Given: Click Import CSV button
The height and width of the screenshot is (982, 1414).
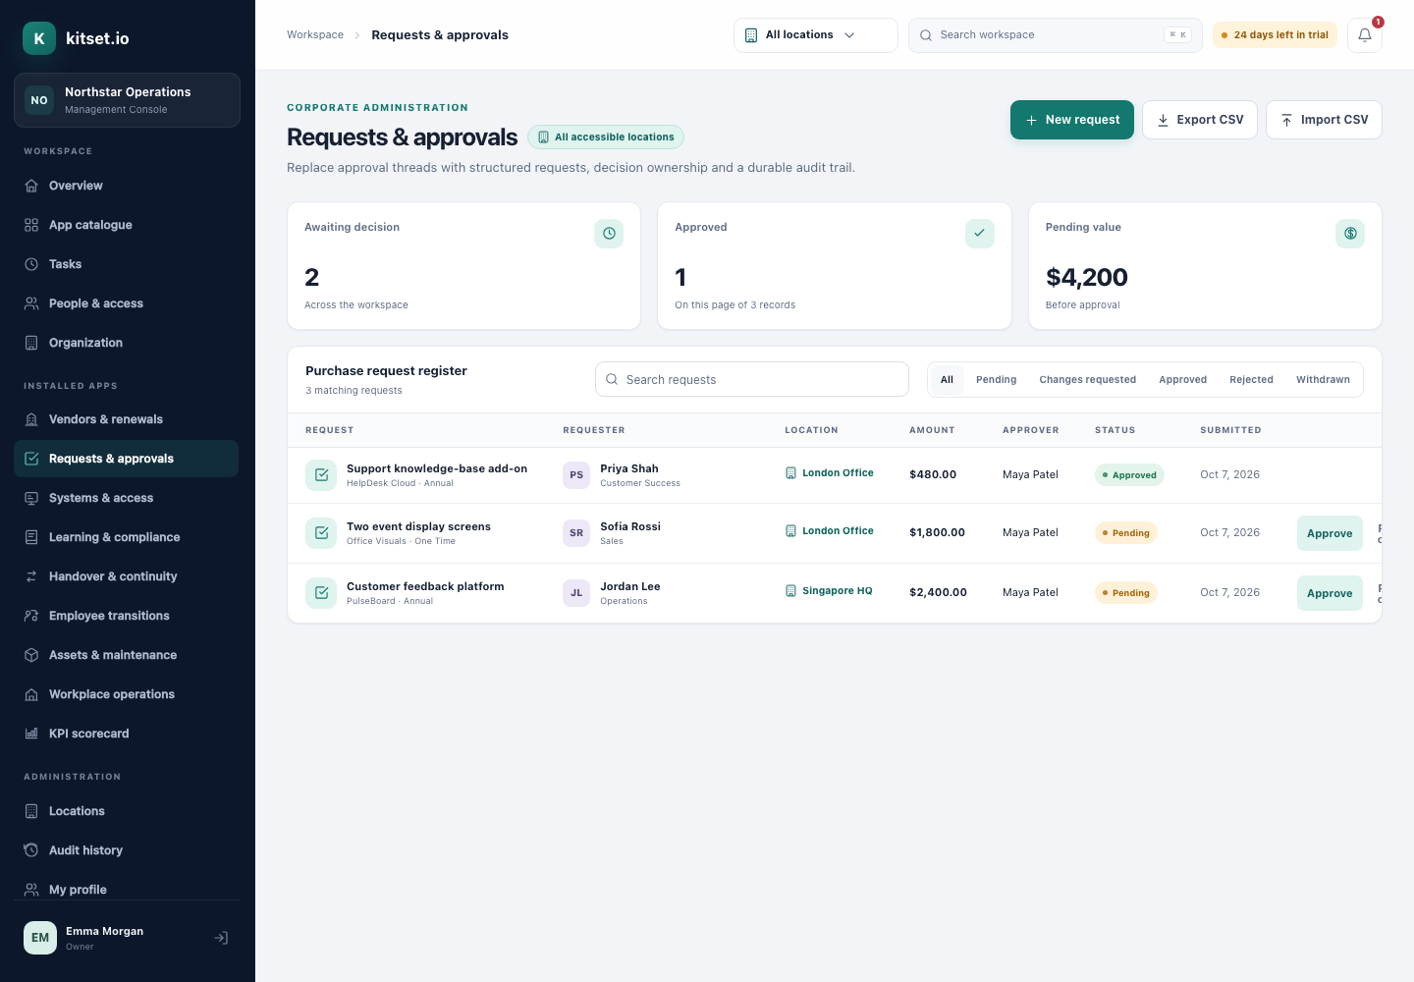Looking at the screenshot, I should [1324, 120].
